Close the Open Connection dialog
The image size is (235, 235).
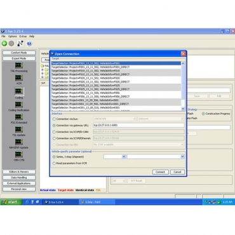[184, 54]
